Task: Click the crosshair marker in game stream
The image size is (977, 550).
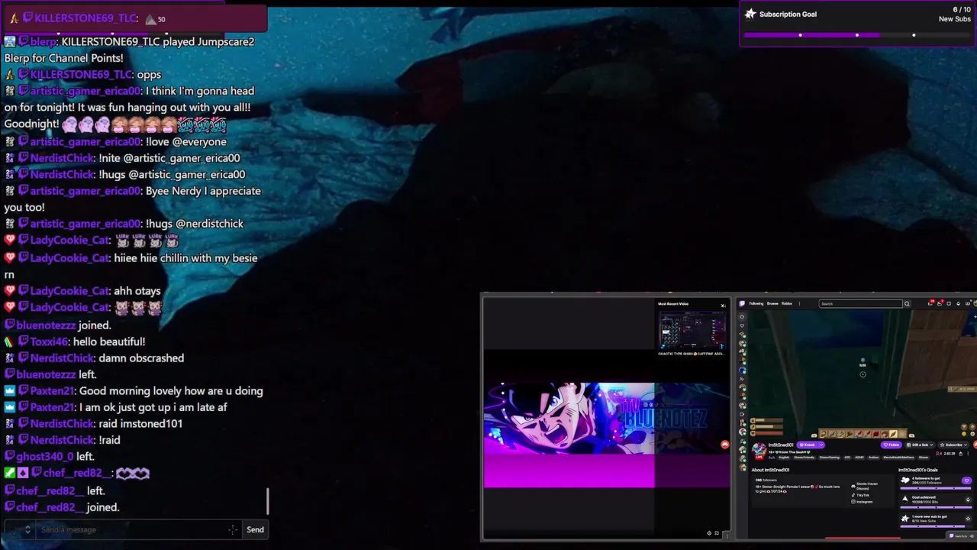Action: pos(863,374)
